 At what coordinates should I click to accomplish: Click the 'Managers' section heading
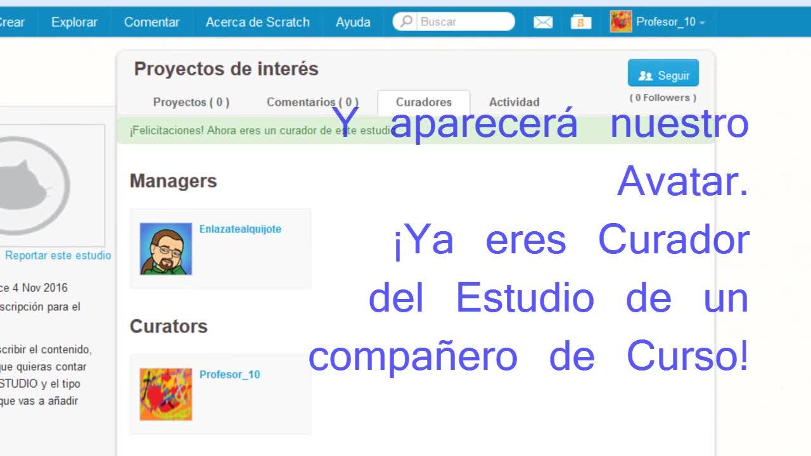174,181
